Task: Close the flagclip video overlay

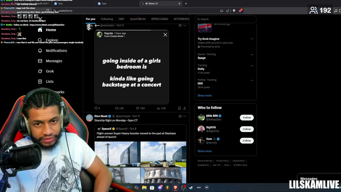Action: pos(165,35)
